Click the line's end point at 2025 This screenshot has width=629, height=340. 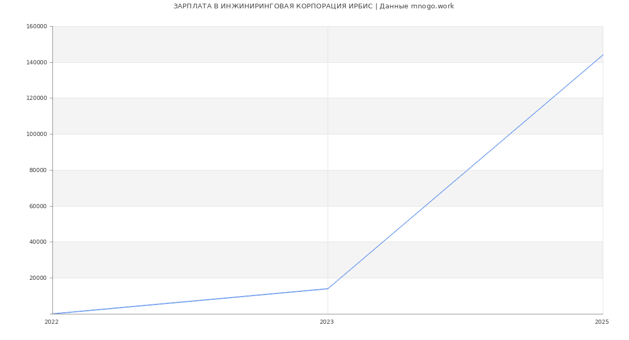603,55
